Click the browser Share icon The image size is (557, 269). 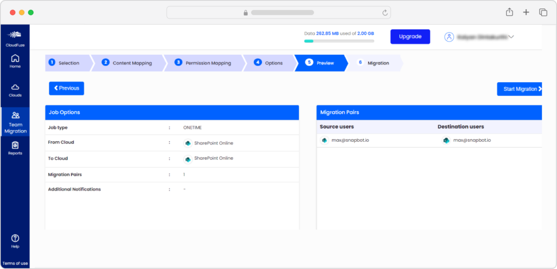[509, 12]
